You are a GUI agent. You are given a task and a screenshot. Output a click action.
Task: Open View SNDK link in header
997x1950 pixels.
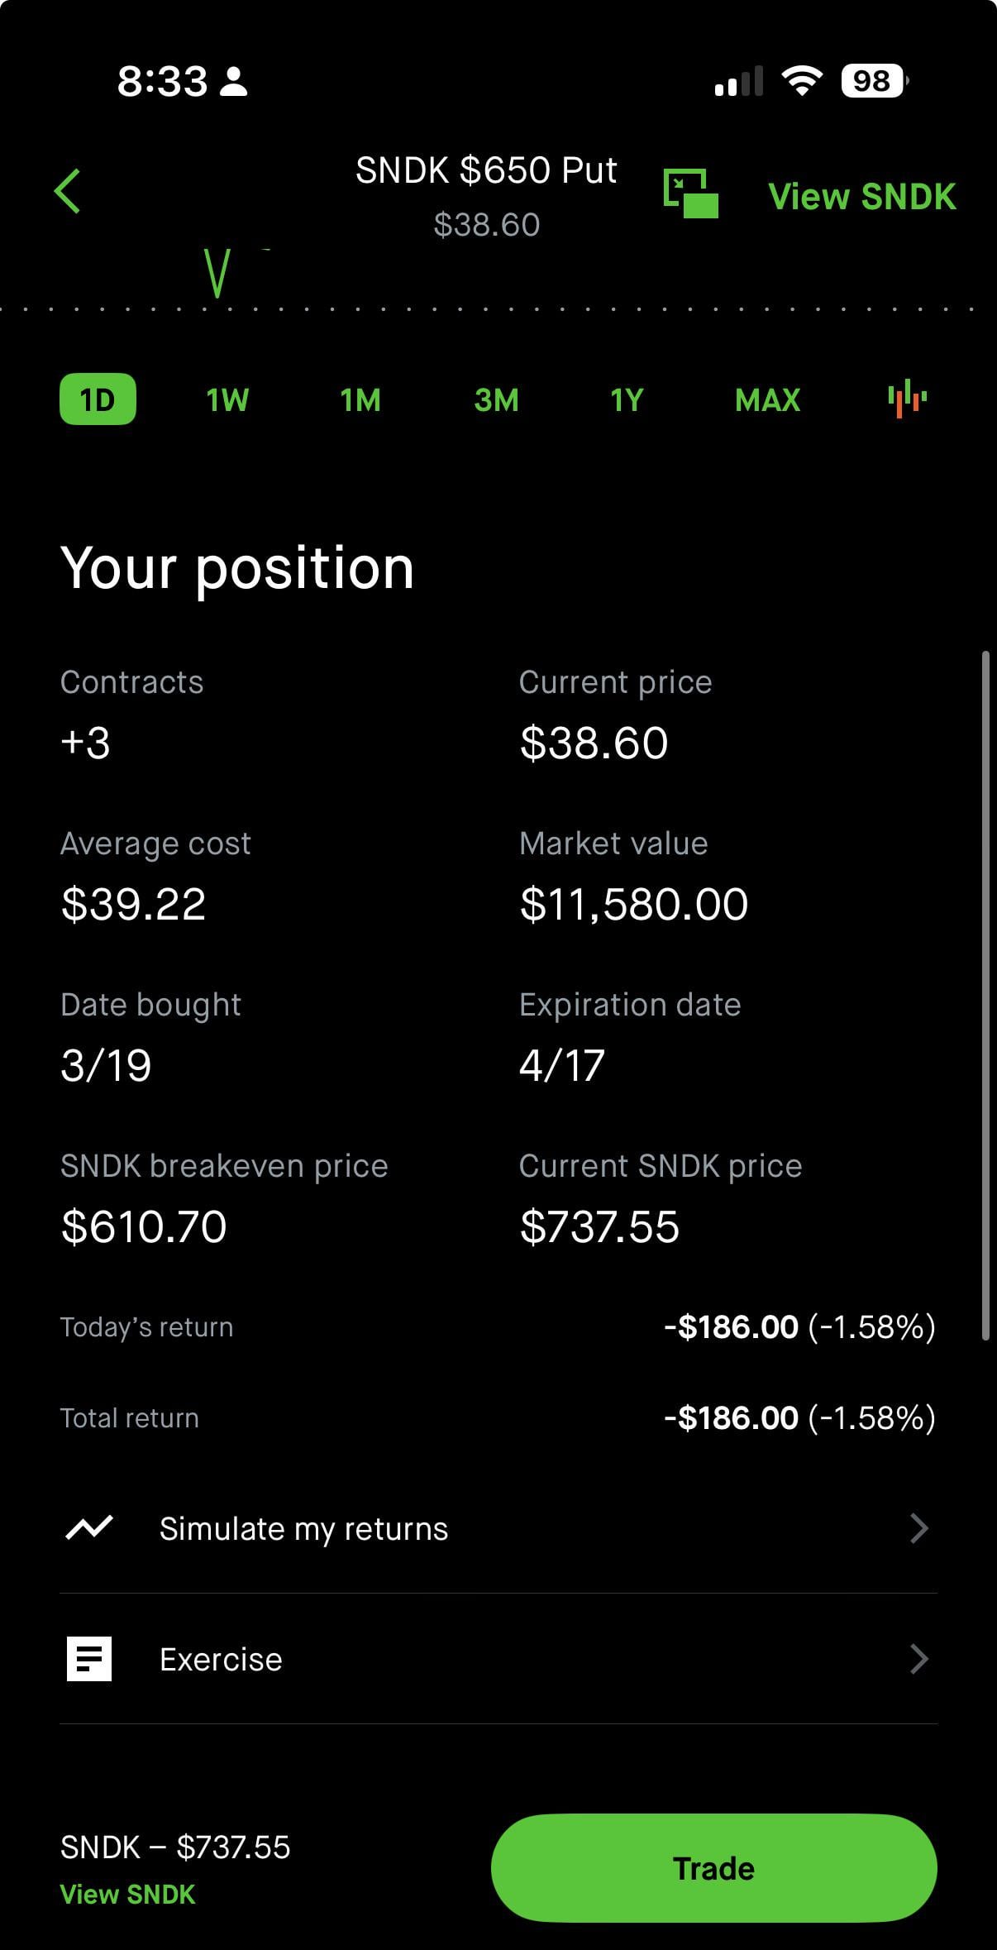pos(861,197)
